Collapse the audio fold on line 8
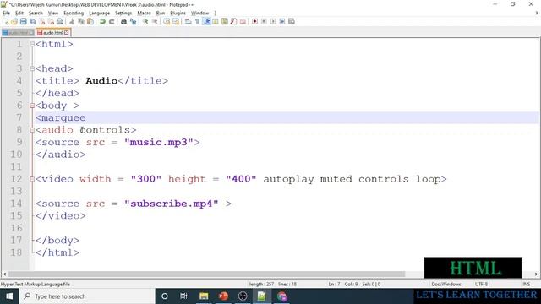The width and height of the screenshot is (541, 304). [x=32, y=130]
